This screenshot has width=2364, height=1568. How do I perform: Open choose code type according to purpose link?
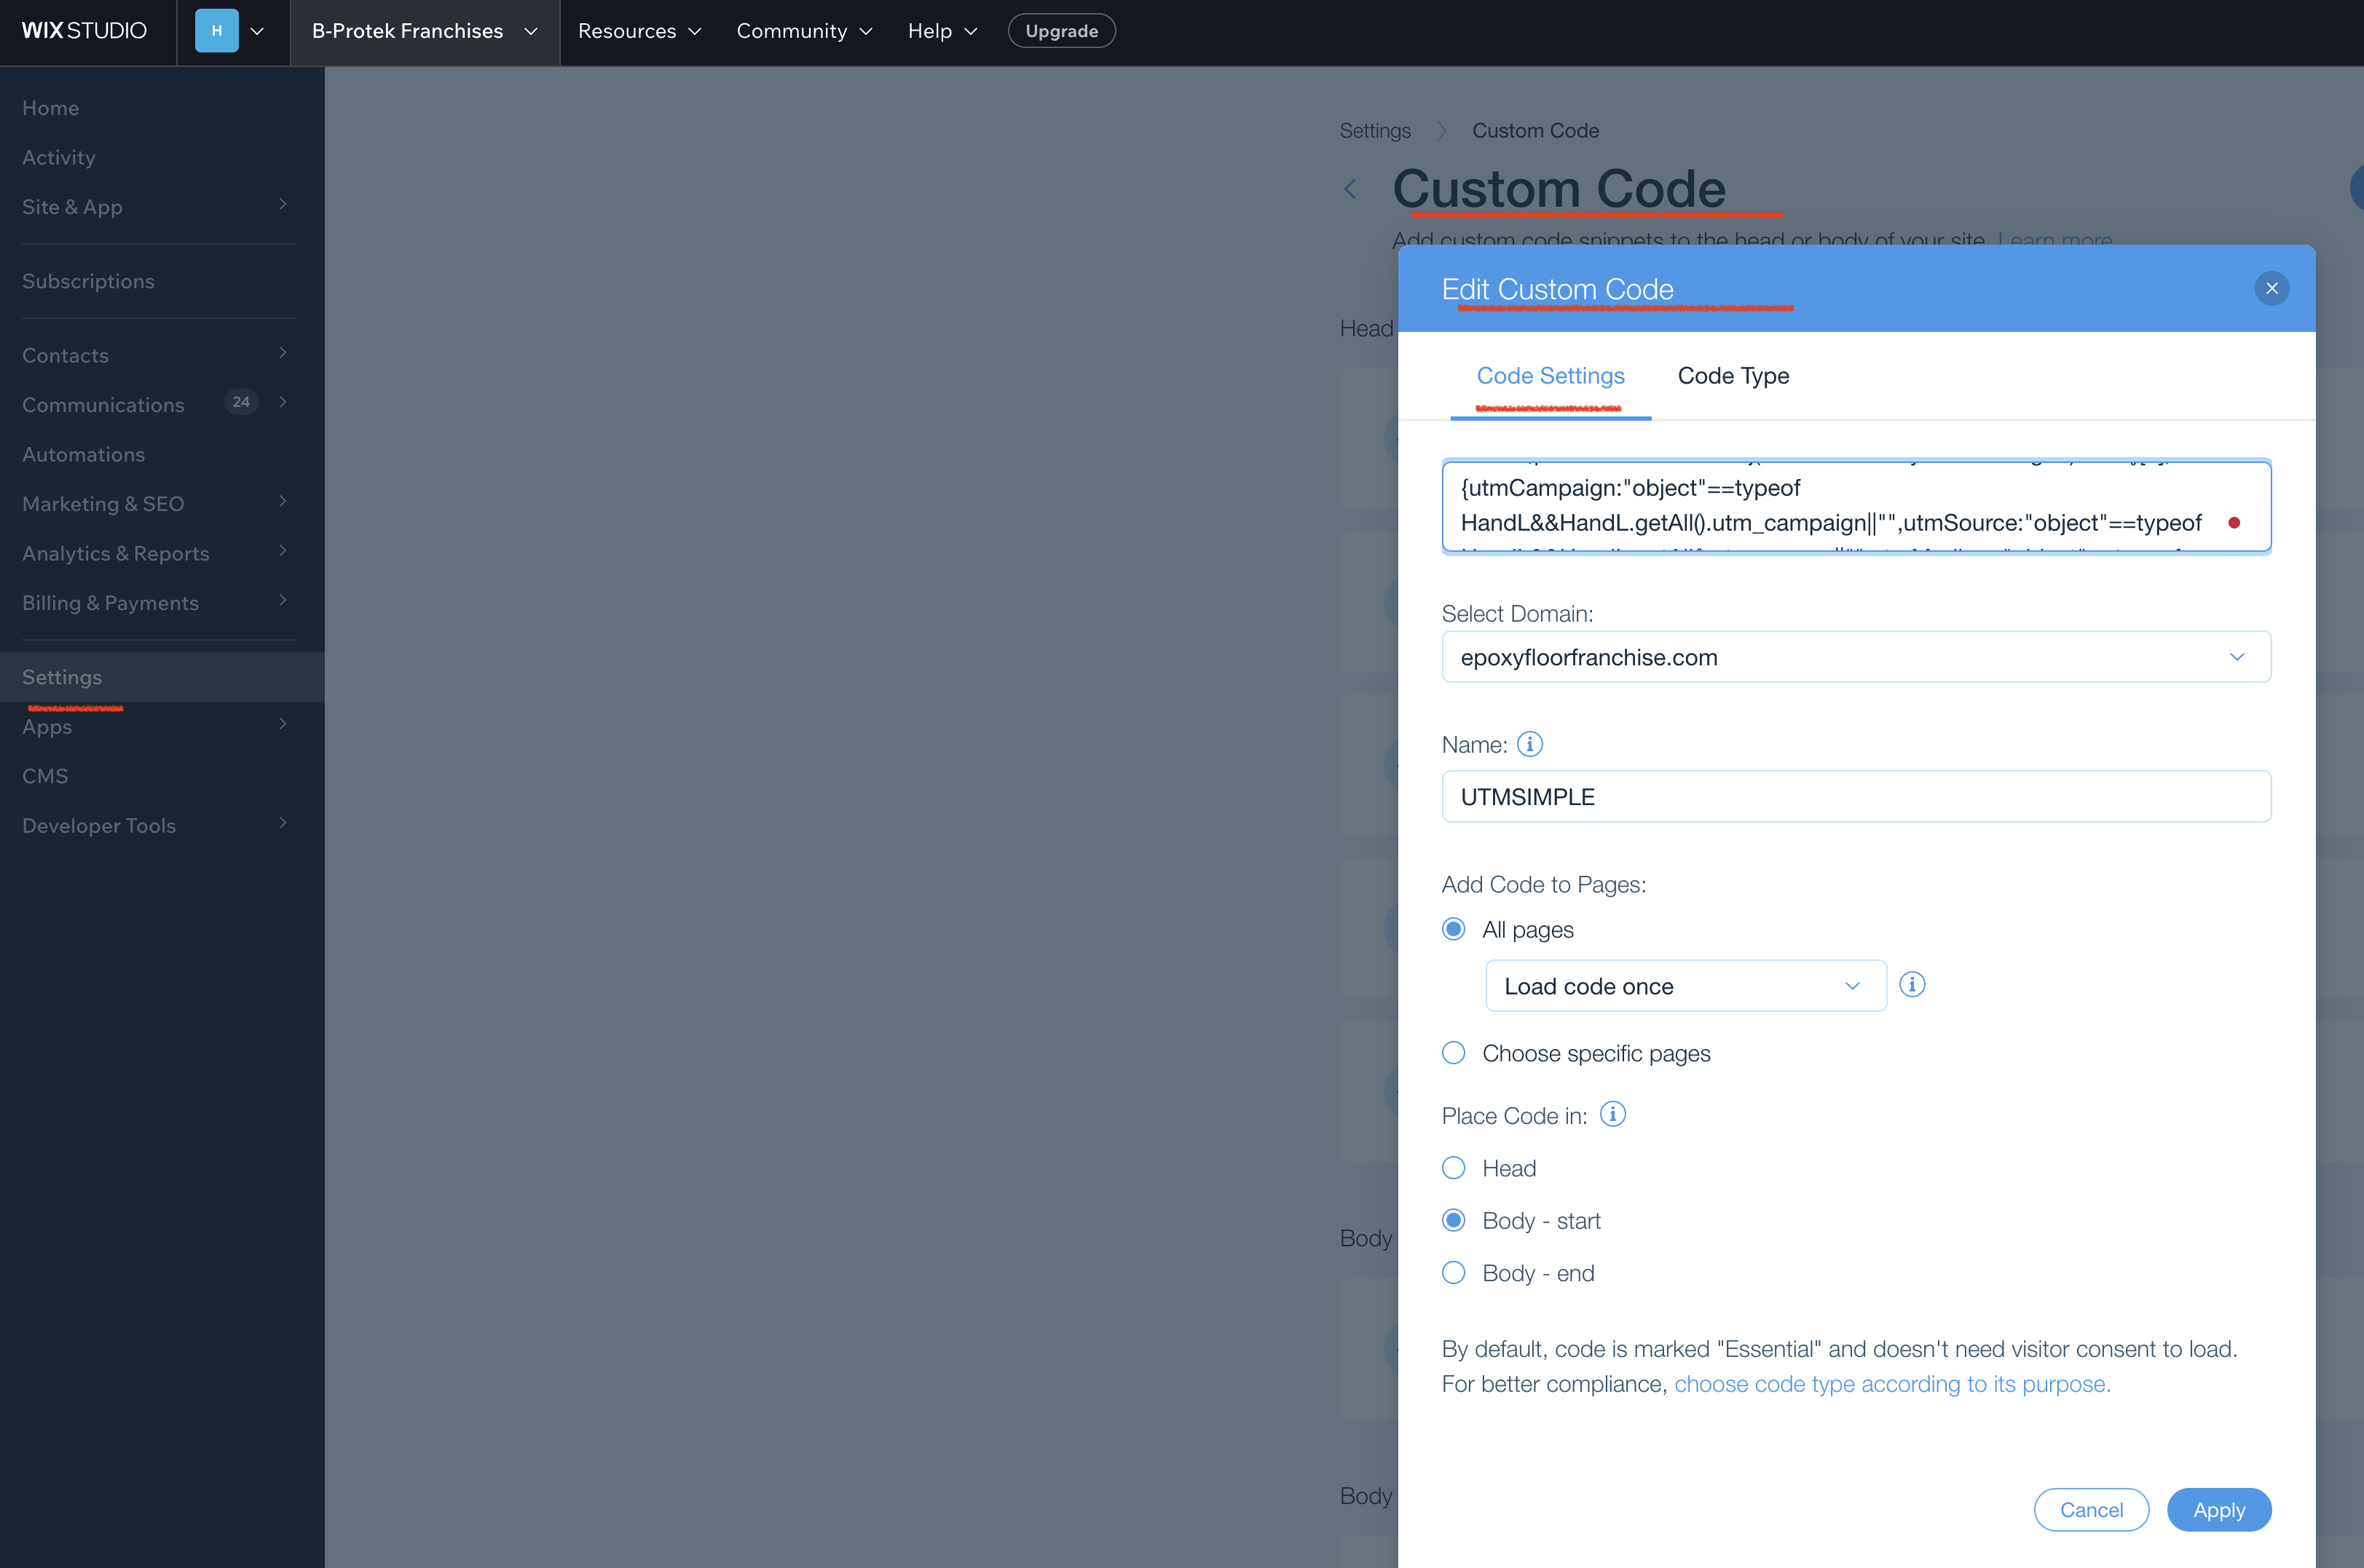coord(1892,1384)
